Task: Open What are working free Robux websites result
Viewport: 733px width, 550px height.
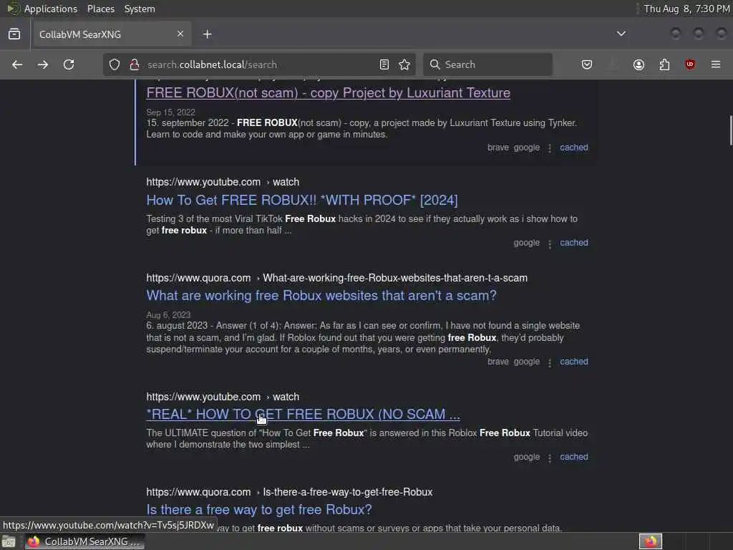Action: 321,296
